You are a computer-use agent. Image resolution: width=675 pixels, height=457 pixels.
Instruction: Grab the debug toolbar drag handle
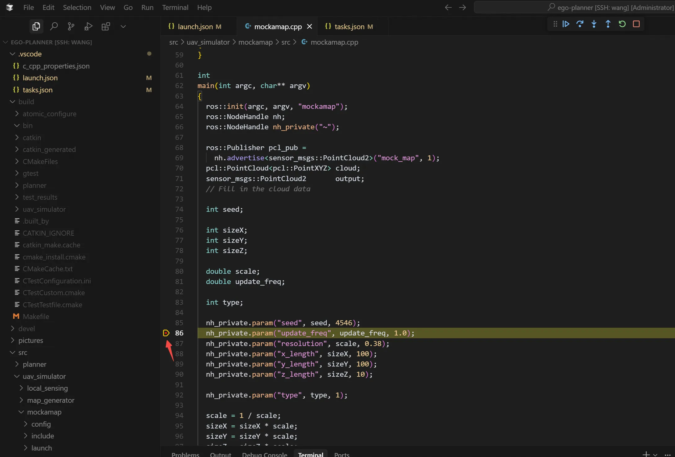pos(555,24)
